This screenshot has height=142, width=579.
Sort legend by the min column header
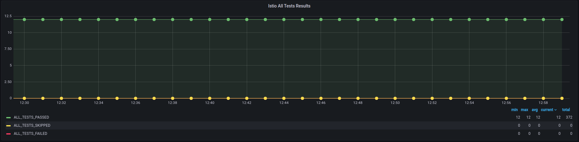[514, 110]
